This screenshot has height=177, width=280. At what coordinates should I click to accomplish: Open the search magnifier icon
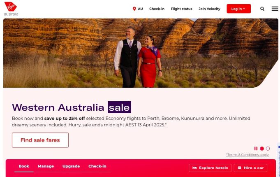pyautogui.click(x=262, y=9)
